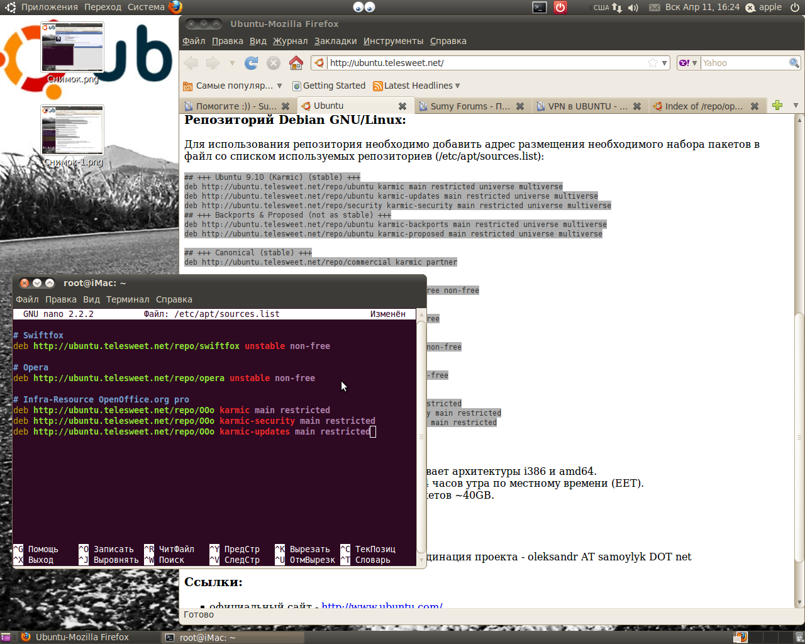Close the VPN в UBUNTU tab
805x644 pixels.
[x=637, y=106]
